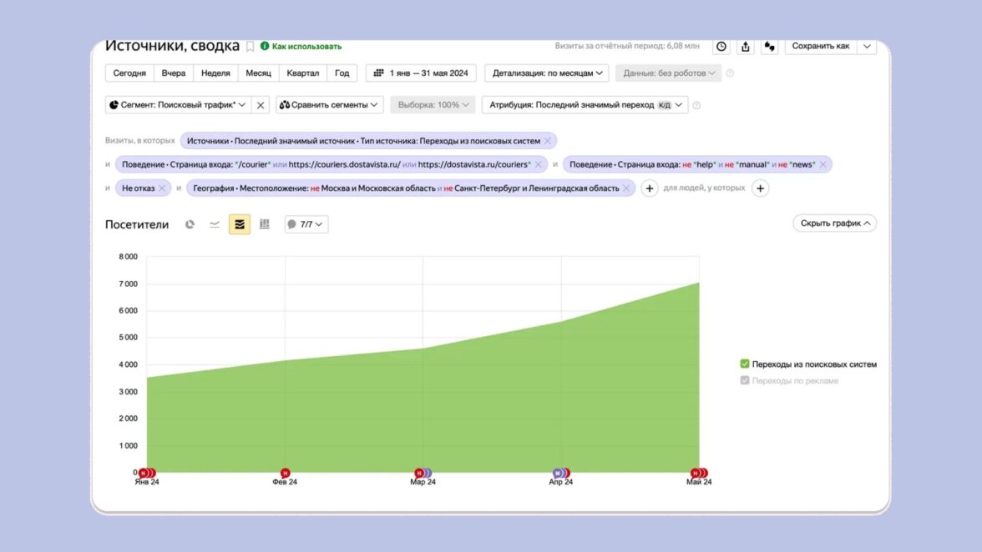Open the 'Детализация: по месяцам' dropdown
This screenshot has height=552, width=982.
click(x=547, y=73)
